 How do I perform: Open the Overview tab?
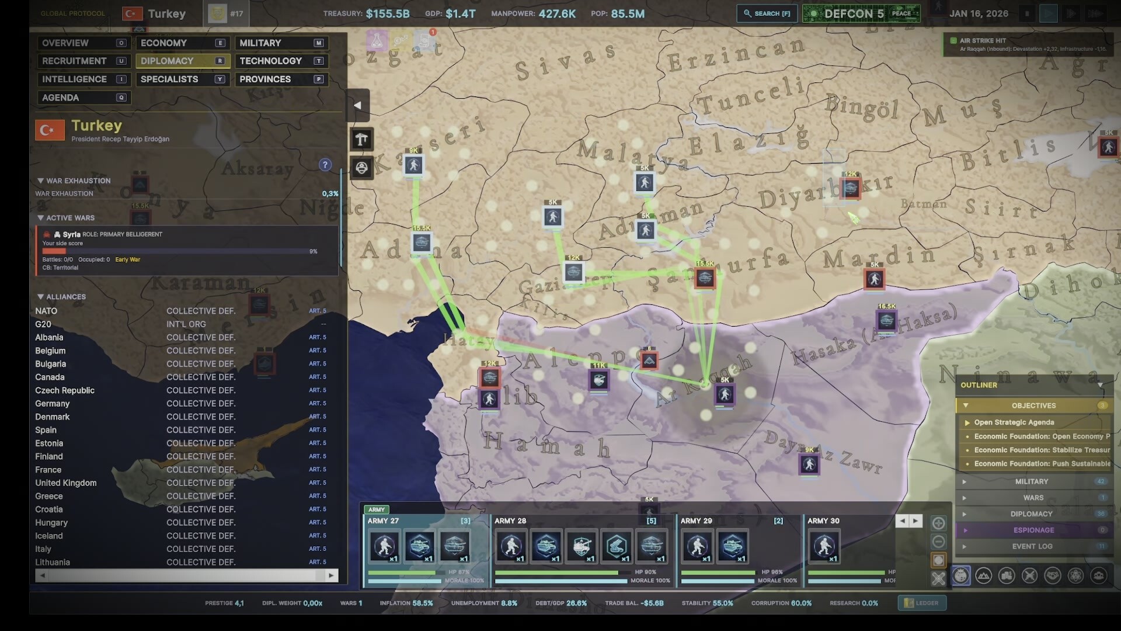point(84,43)
